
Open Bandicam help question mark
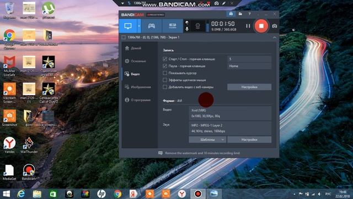click(x=249, y=14)
